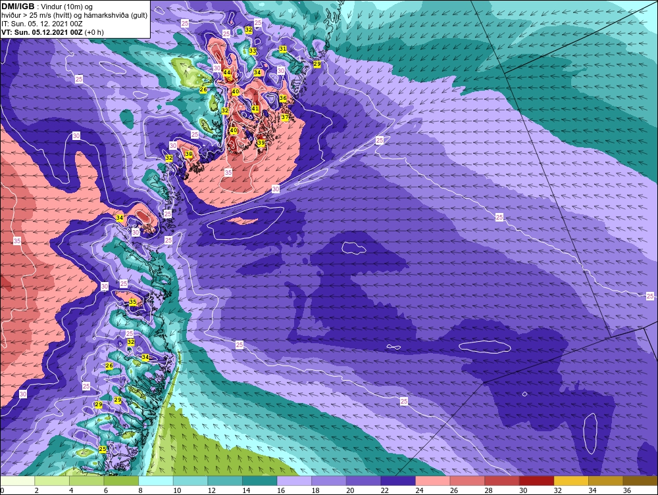Viewport: 658px width, 495px height.
Task: Pick the 18–20 m/s purple legend swatch
Action: 329,481
